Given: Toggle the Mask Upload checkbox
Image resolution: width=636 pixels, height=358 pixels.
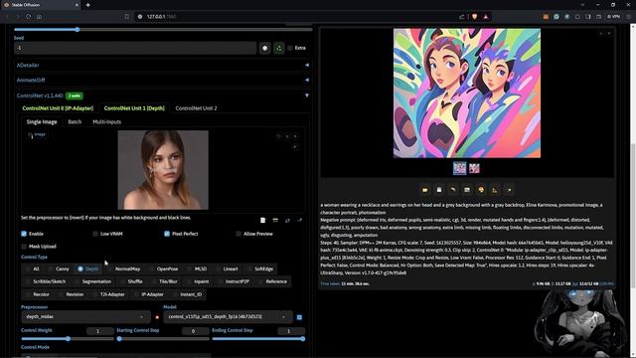Looking at the screenshot, I should 24,247.
